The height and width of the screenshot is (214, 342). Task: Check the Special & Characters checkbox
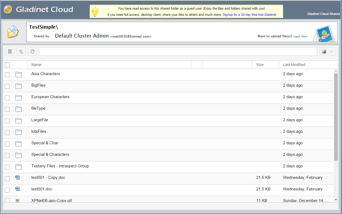coord(7,156)
